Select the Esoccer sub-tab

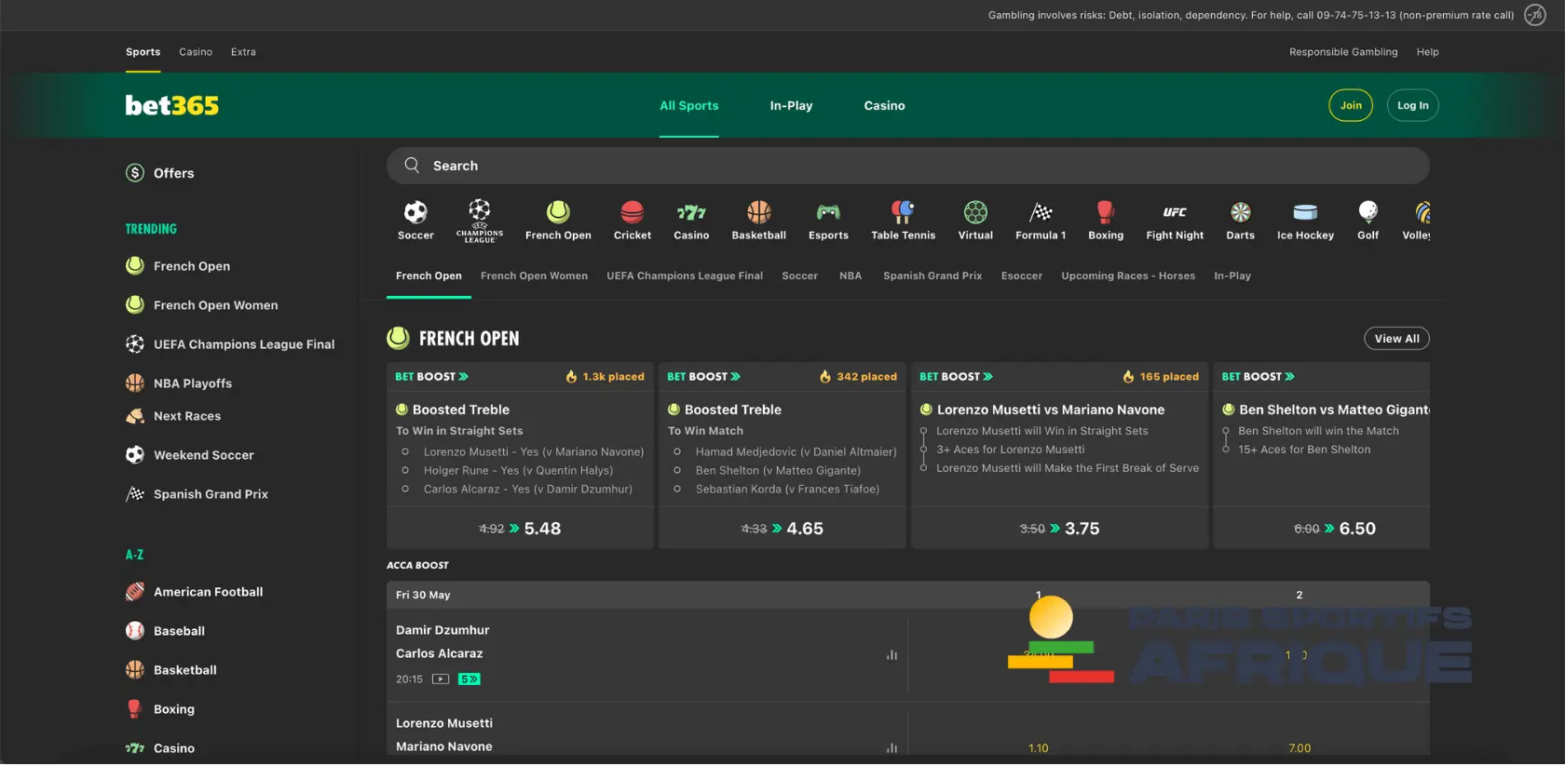coord(1022,275)
